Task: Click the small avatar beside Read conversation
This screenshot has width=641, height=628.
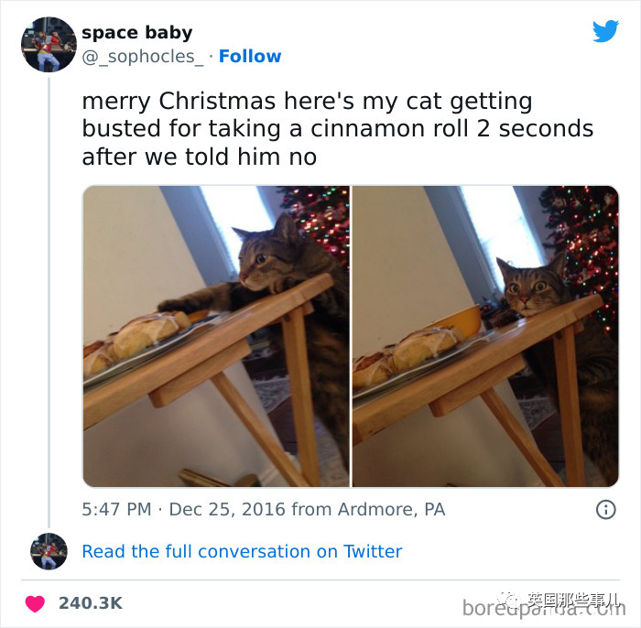Action: click(49, 551)
